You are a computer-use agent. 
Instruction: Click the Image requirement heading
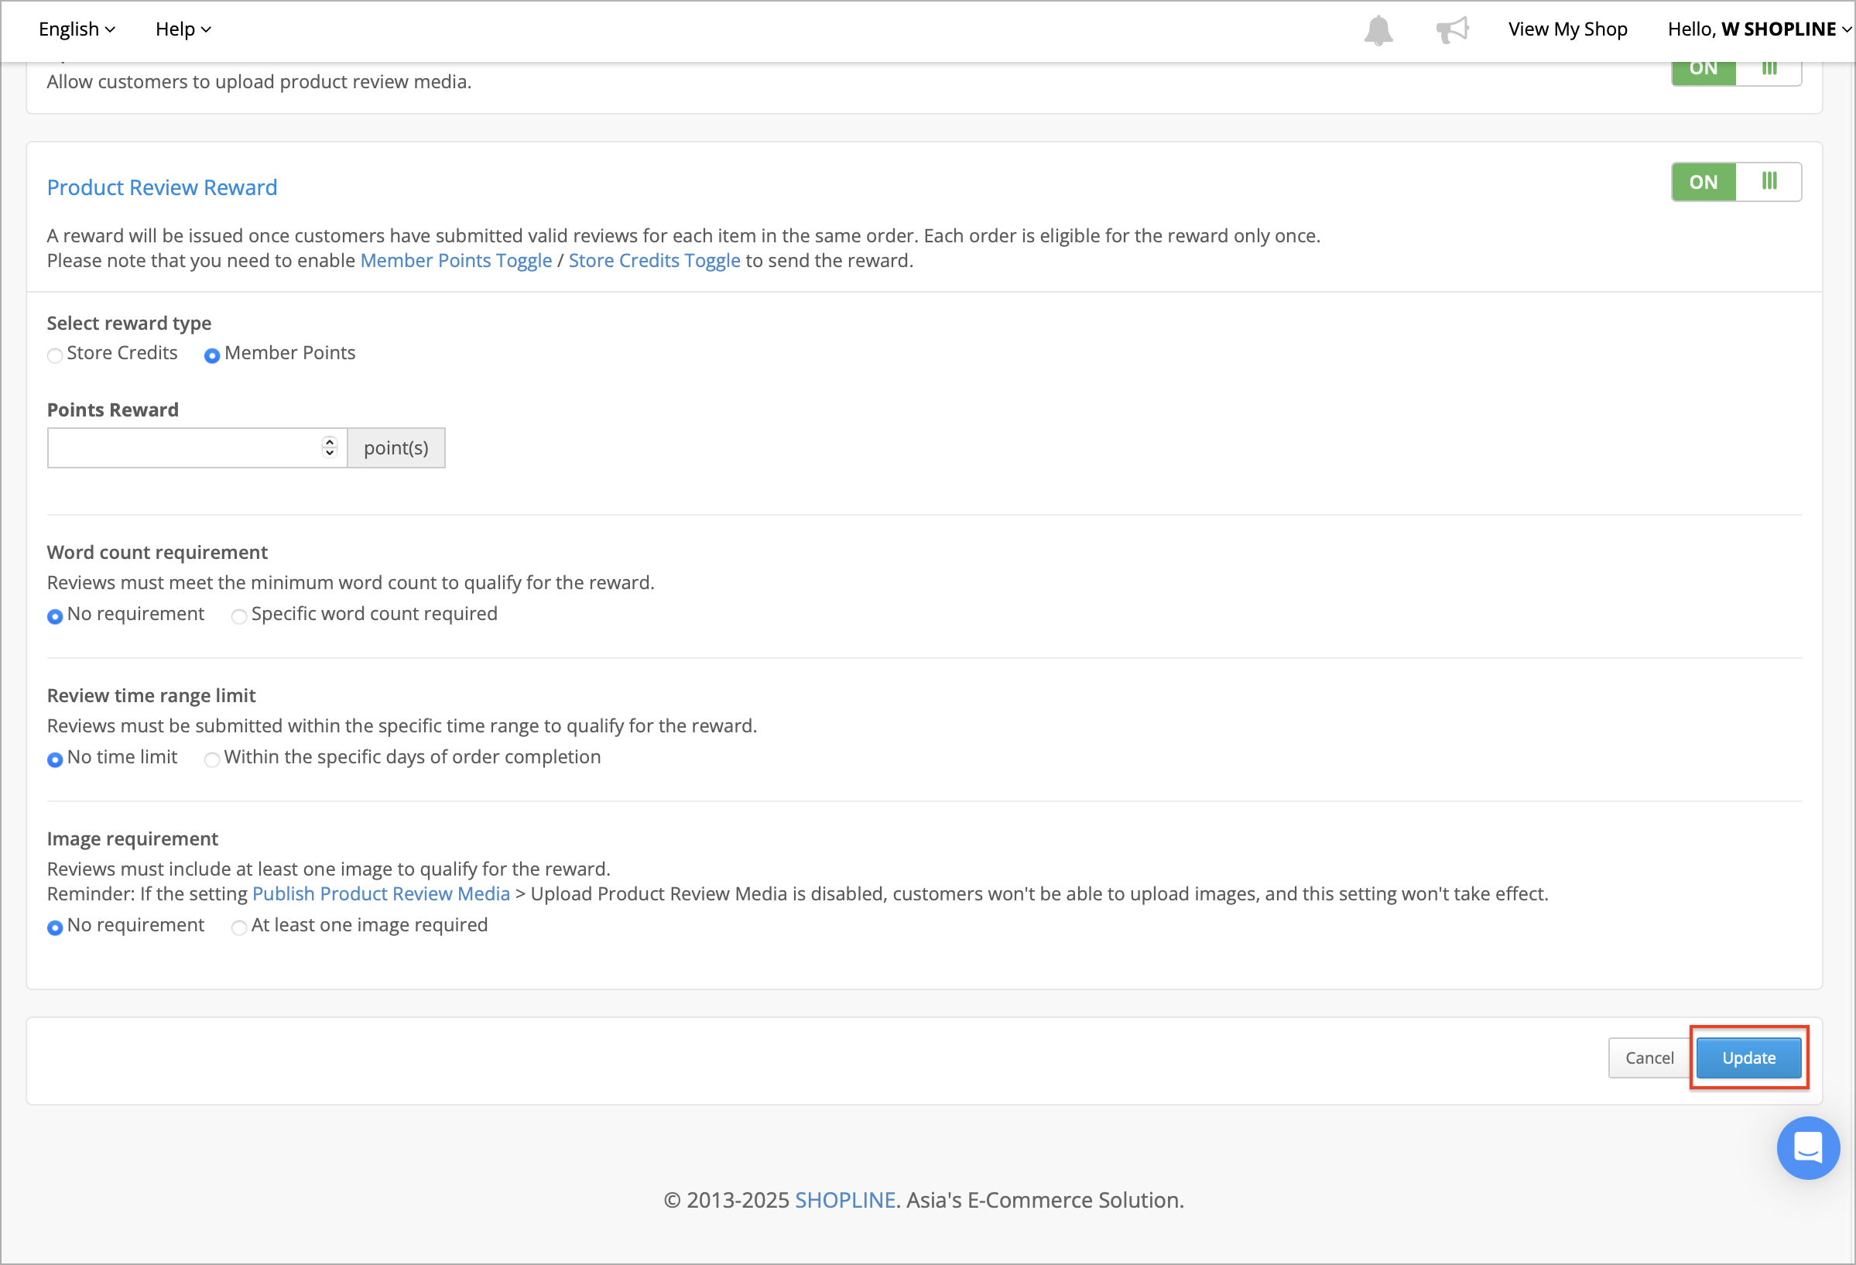tap(132, 838)
